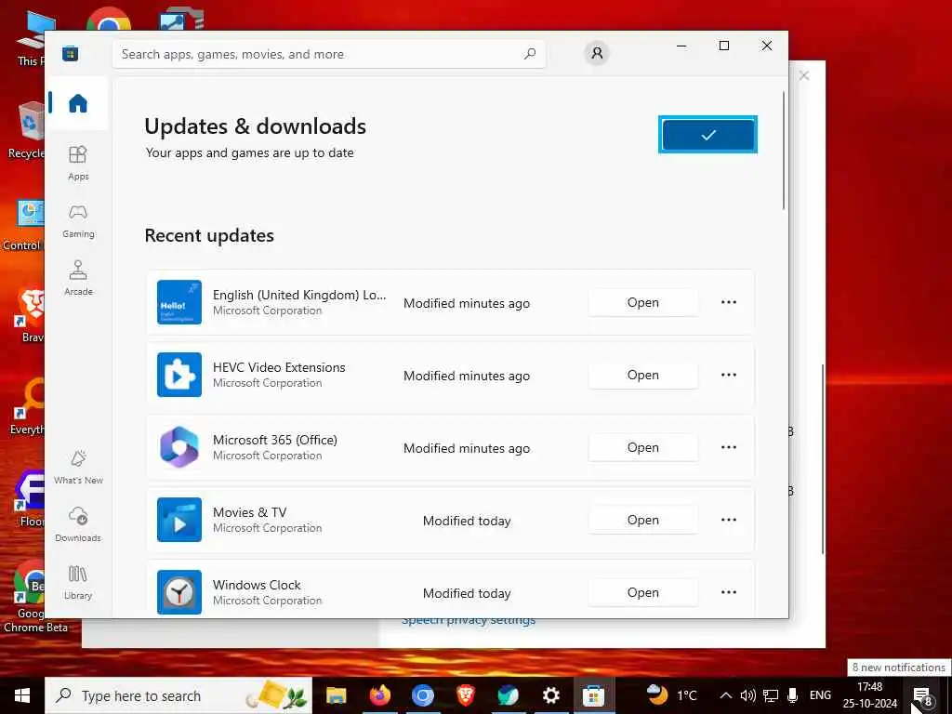Show more options for HEVC Video Extensions

tap(729, 375)
